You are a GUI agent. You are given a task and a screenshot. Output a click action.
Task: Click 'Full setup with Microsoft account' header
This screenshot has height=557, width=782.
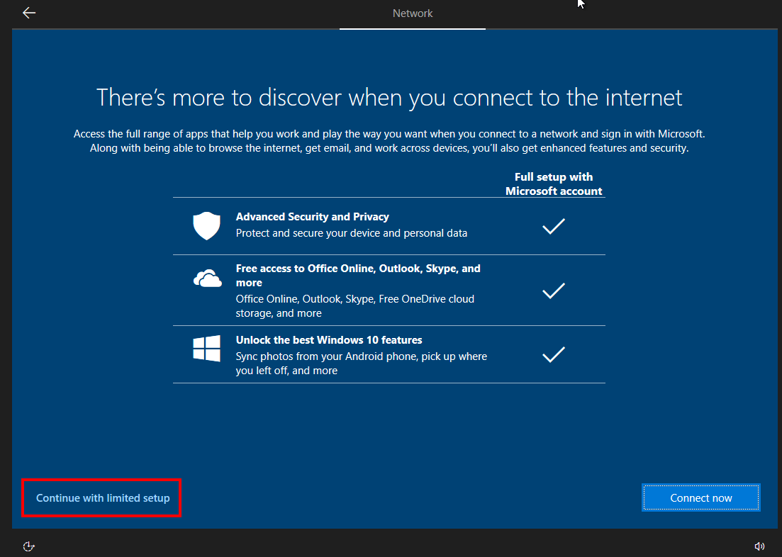coord(554,184)
